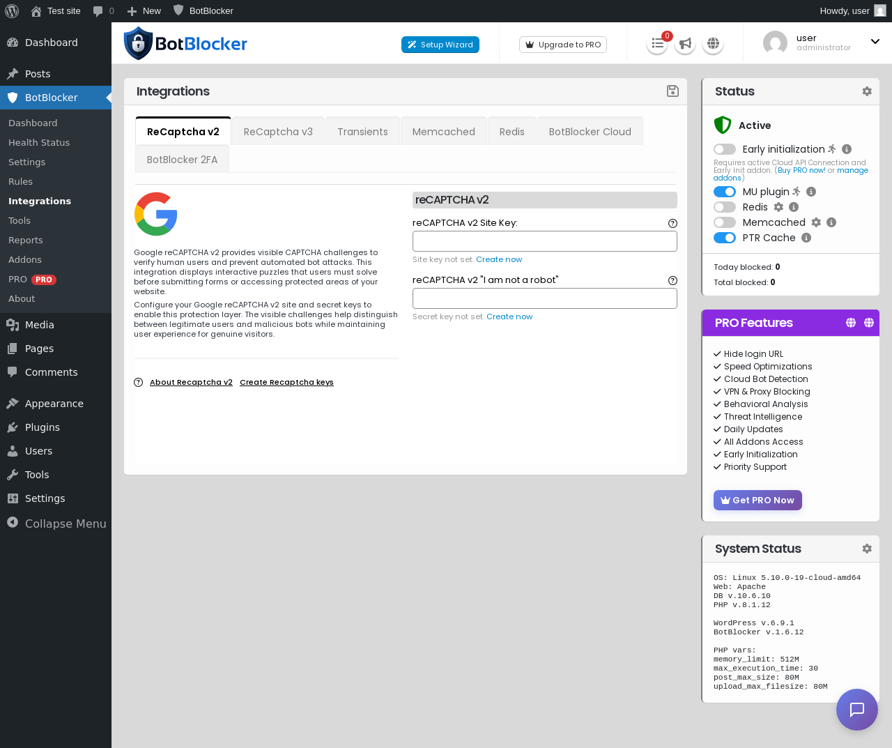Click the BotBlocker logo
Screen dimensions: 892x748
(185, 43)
